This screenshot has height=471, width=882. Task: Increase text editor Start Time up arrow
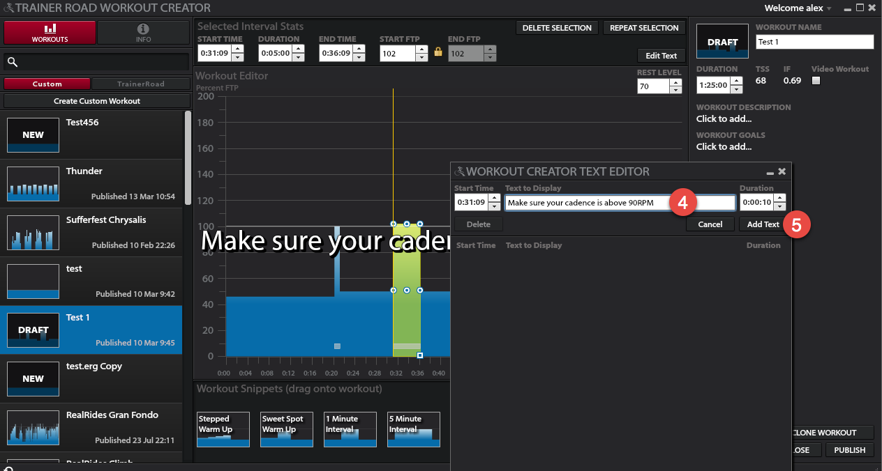[x=495, y=198]
